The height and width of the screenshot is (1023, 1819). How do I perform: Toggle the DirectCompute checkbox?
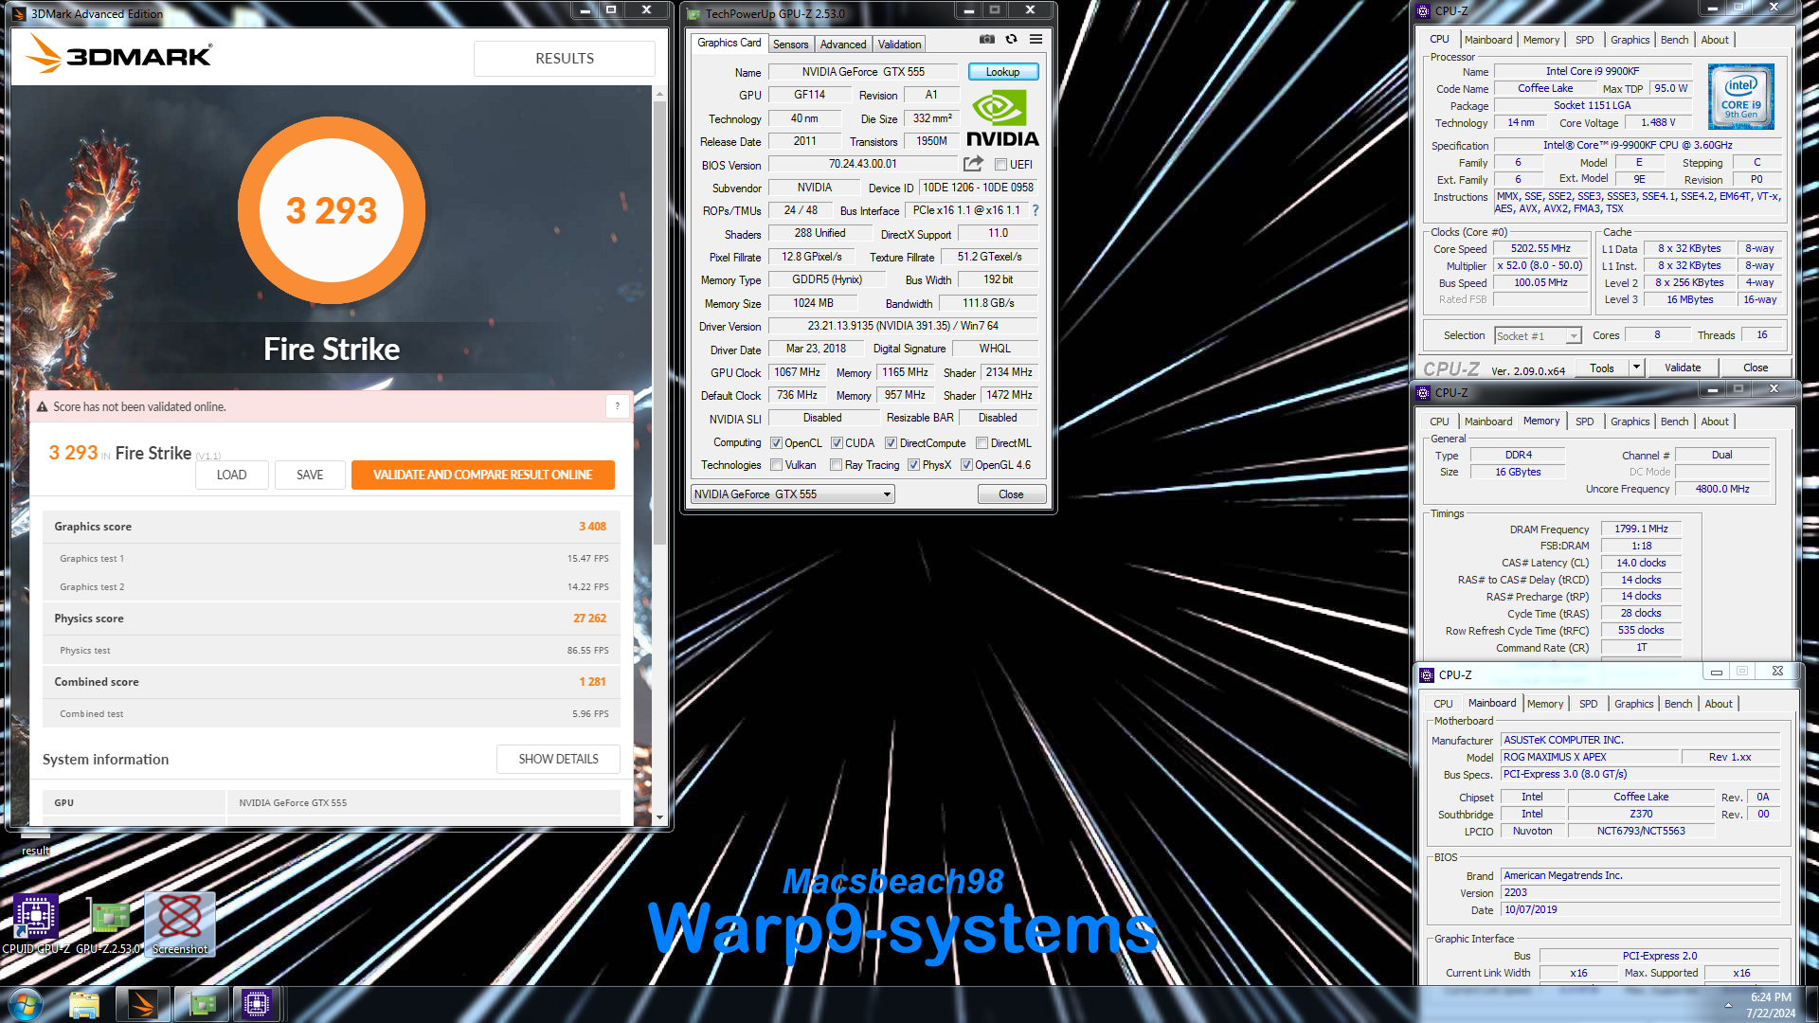[x=891, y=443]
